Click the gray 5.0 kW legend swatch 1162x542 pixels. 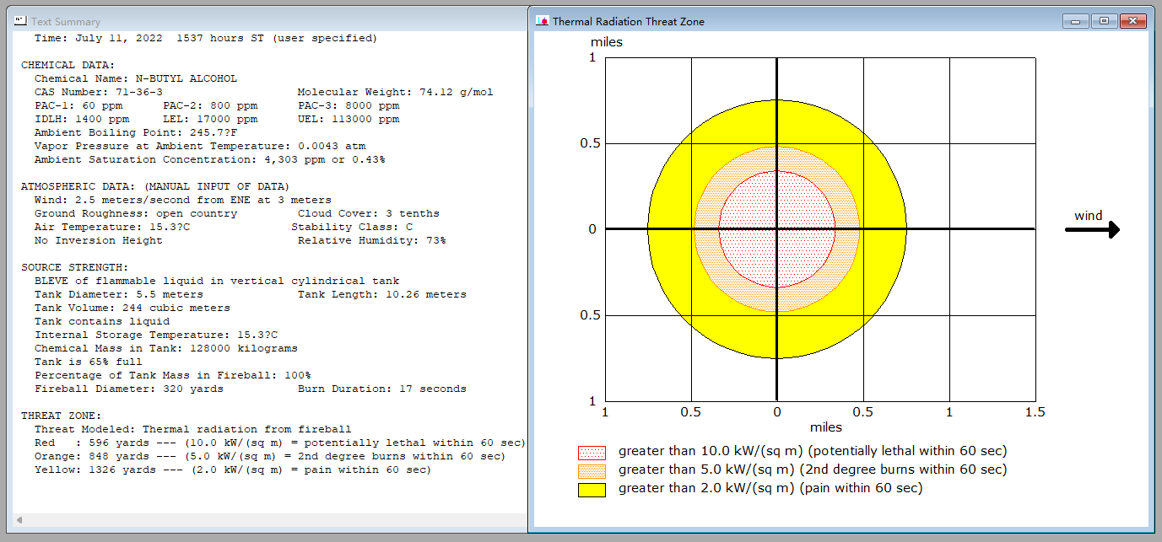[x=592, y=470]
